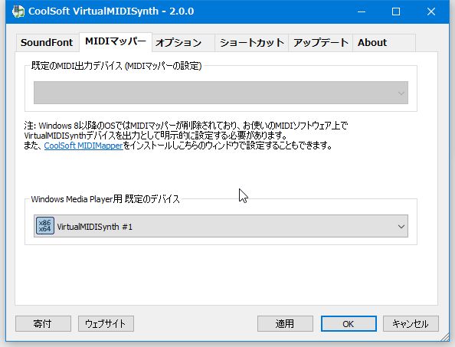This screenshot has width=455, height=347.
Task: Switch to the SoundFont tab
Action: pyautogui.click(x=47, y=43)
